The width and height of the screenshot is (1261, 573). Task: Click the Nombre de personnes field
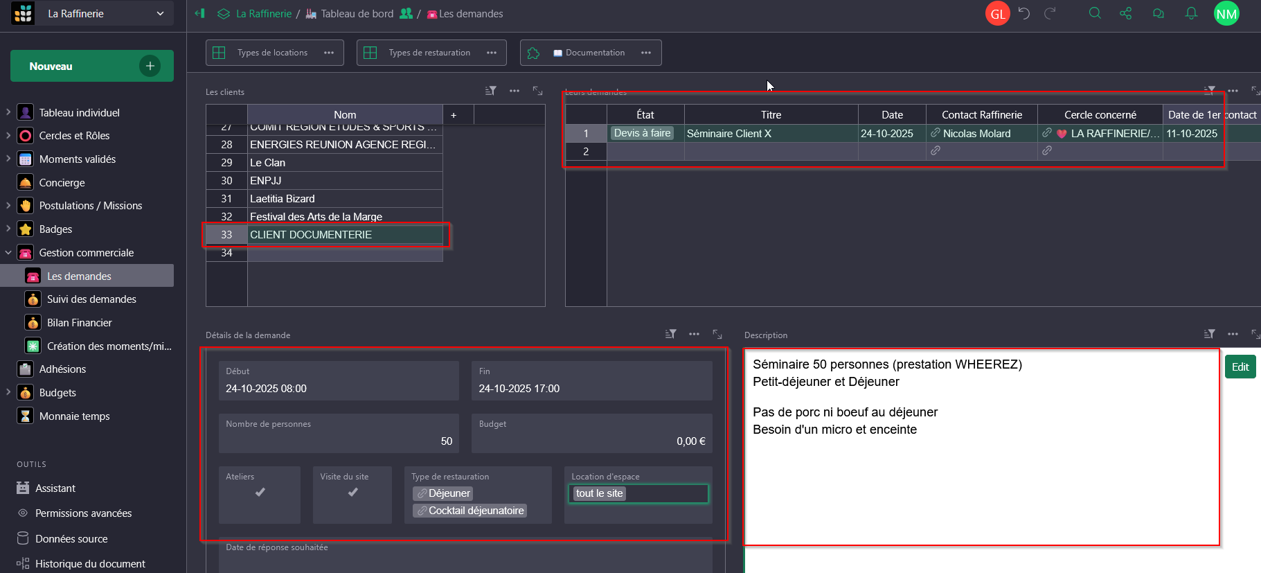[339, 434]
